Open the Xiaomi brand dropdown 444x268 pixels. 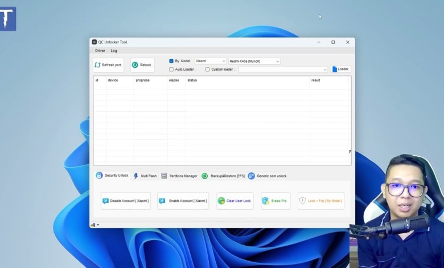coord(210,61)
